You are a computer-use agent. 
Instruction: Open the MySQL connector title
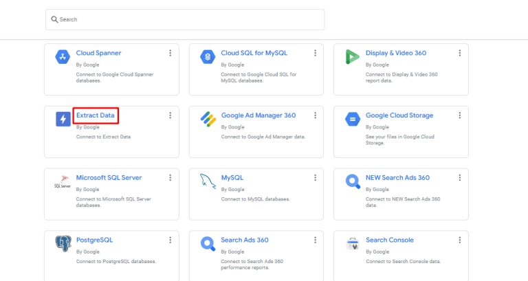pyautogui.click(x=232, y=178)
